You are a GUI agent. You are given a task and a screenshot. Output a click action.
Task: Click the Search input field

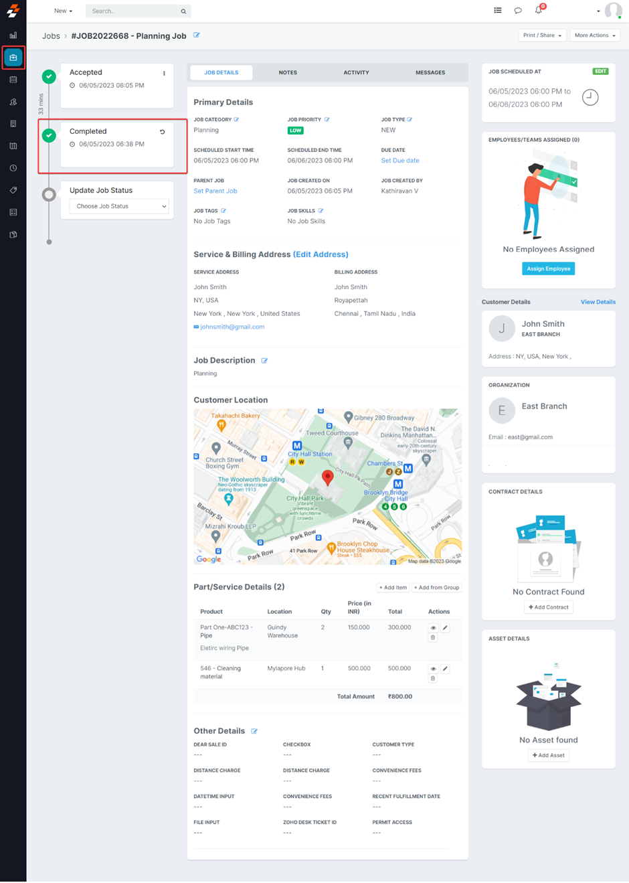134,11
